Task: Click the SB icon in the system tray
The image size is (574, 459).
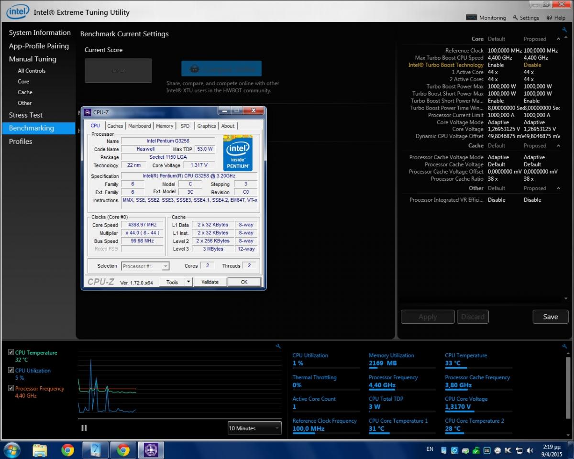Action: pyautogui.click(x=487, y=450)
